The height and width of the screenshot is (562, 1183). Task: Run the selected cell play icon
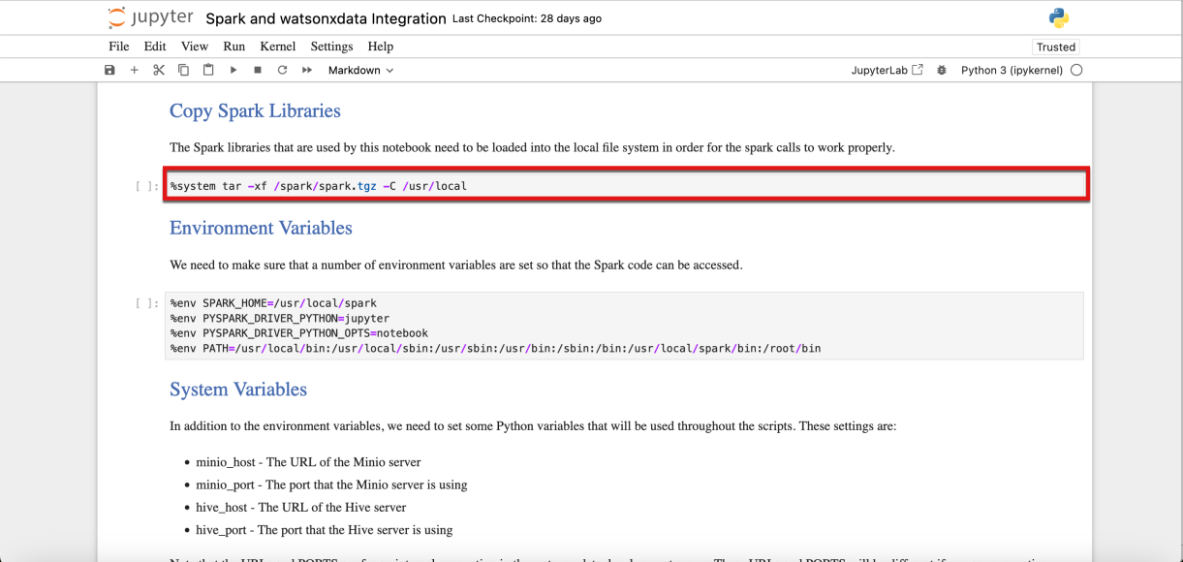pyautogui.click(x=233, y=70)
